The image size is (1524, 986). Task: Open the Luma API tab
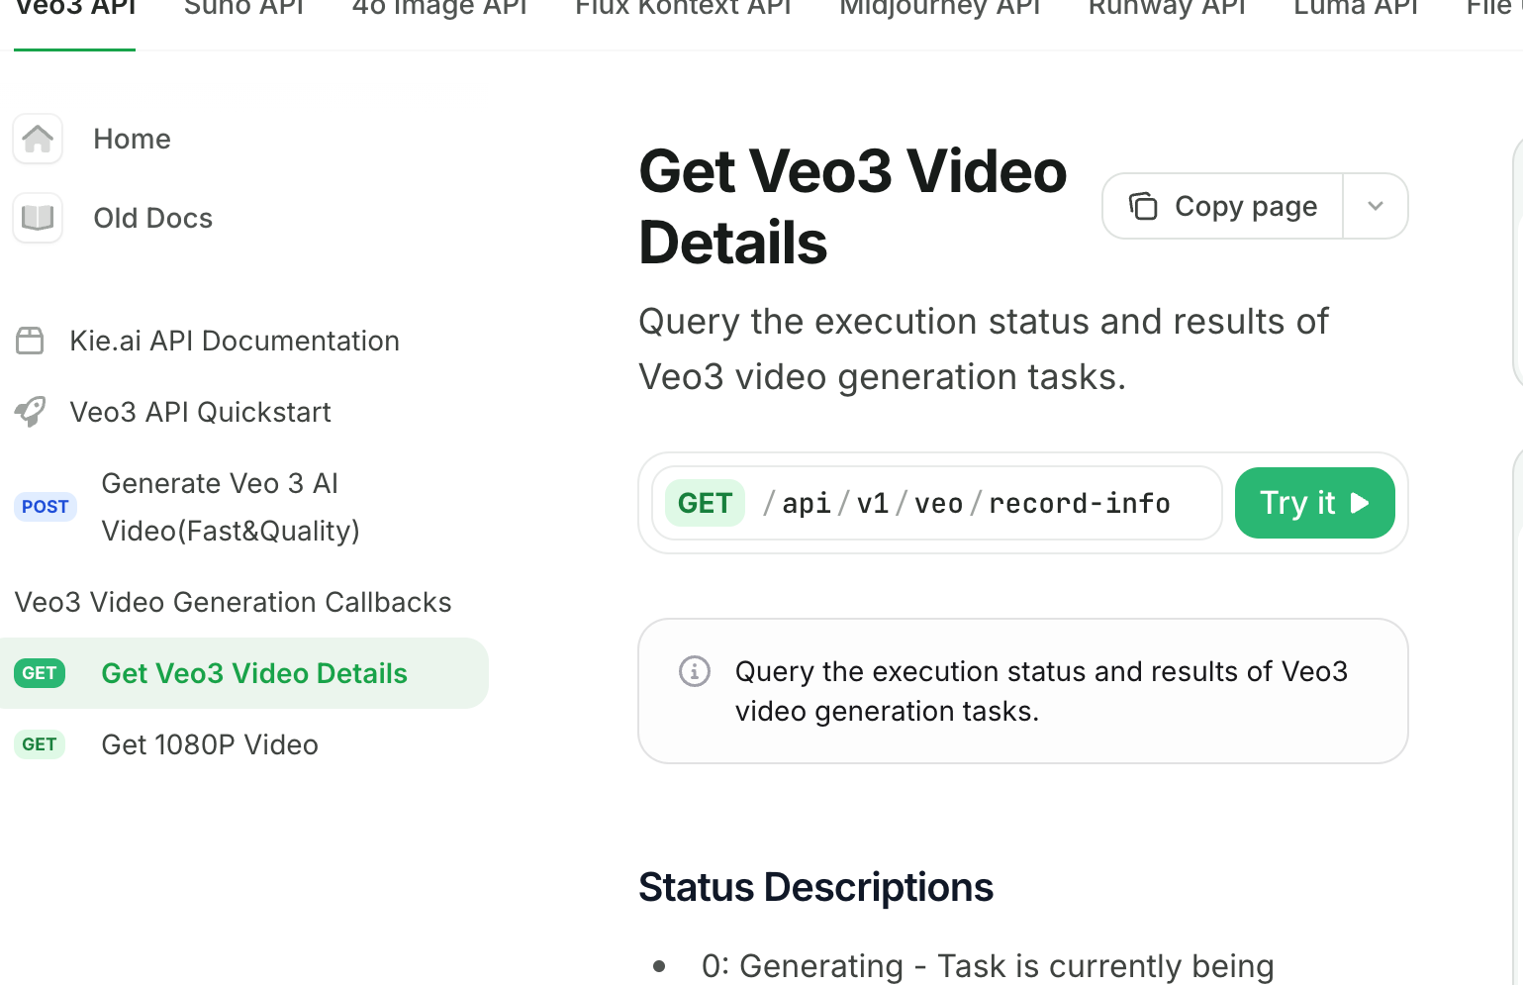tap(1357, 9)
